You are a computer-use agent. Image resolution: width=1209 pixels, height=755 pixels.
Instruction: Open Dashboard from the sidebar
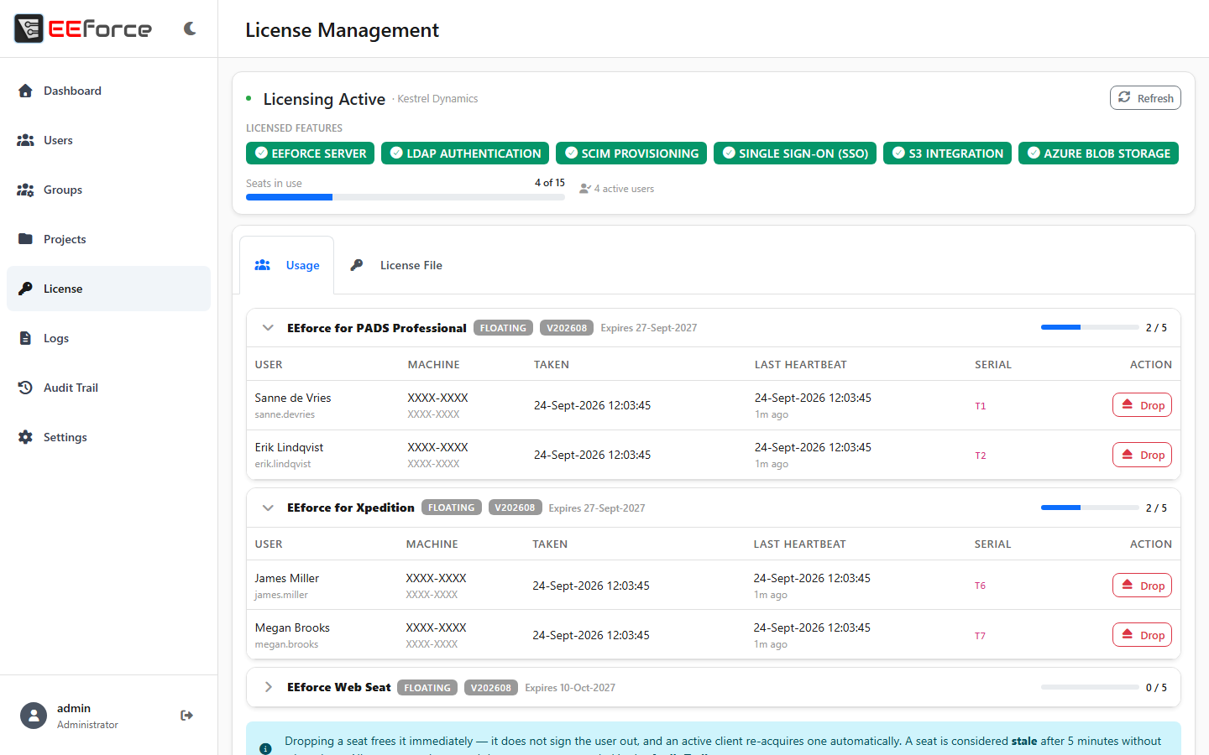pyautogui.click(x=108, y=91)
